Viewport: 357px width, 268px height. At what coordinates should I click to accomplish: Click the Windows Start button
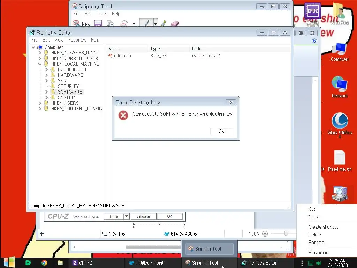9,262
